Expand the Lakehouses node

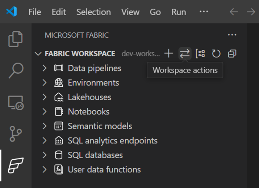click(x=45, y=97)
